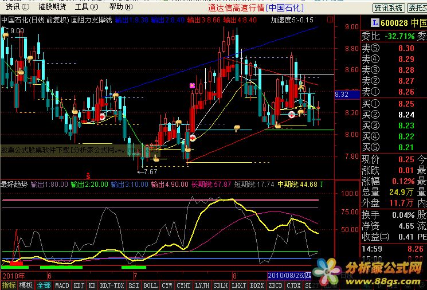The width and height of the screenshot is (427, 290).
Task: Click the 资讯系统 button
Action: coord(389,8)
